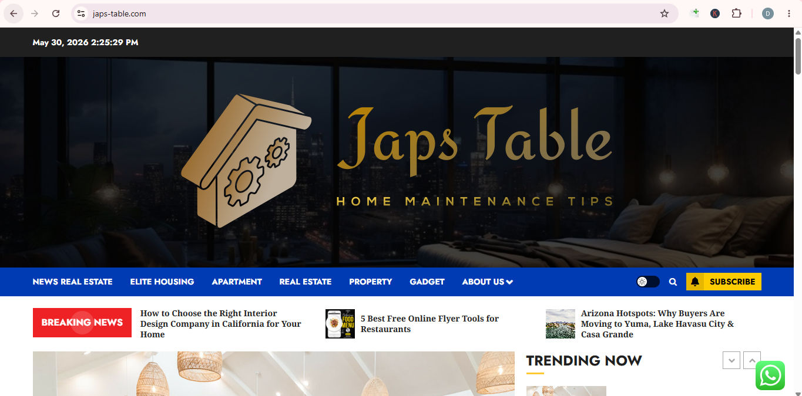
Task: Open site information icon in address bar
Action: (x=81, y=13)
